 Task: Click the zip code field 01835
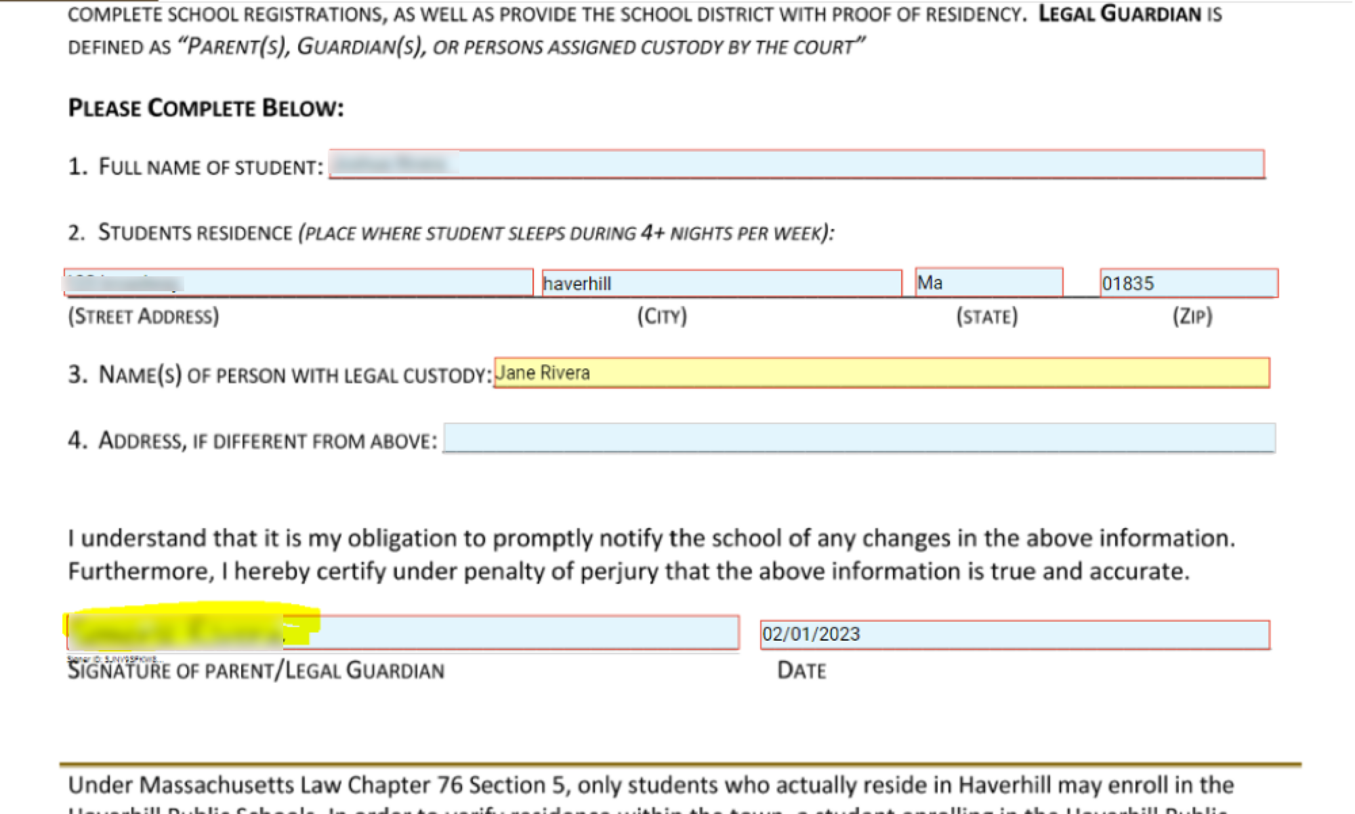click(1188, 283)
